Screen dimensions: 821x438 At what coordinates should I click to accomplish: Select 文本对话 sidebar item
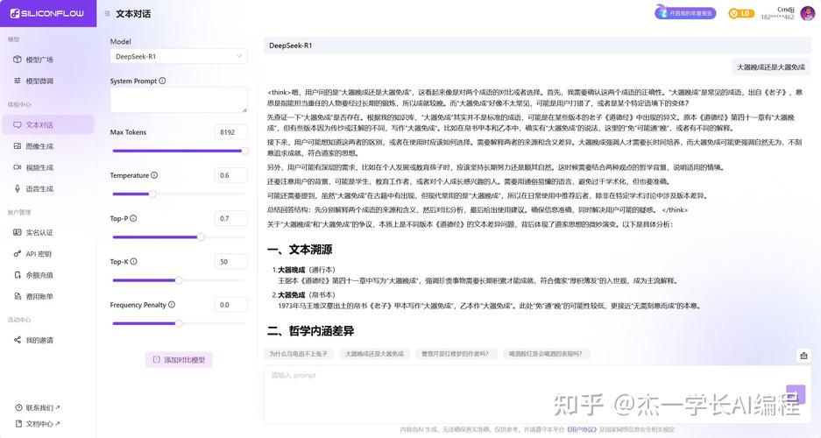48,125
